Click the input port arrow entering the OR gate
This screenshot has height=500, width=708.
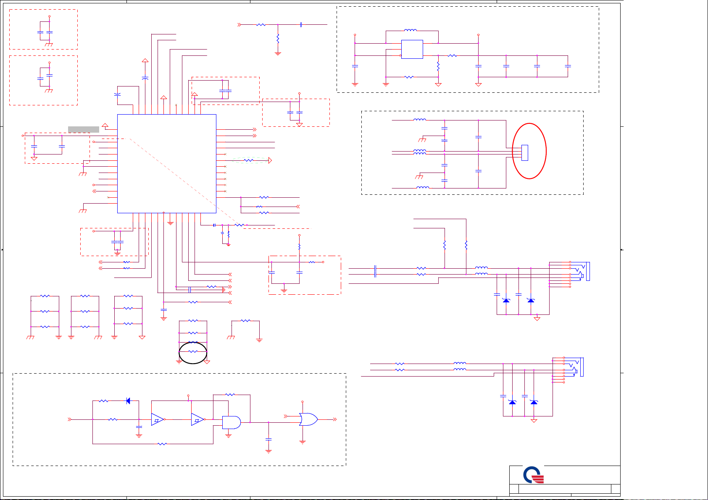pos(286,416)
